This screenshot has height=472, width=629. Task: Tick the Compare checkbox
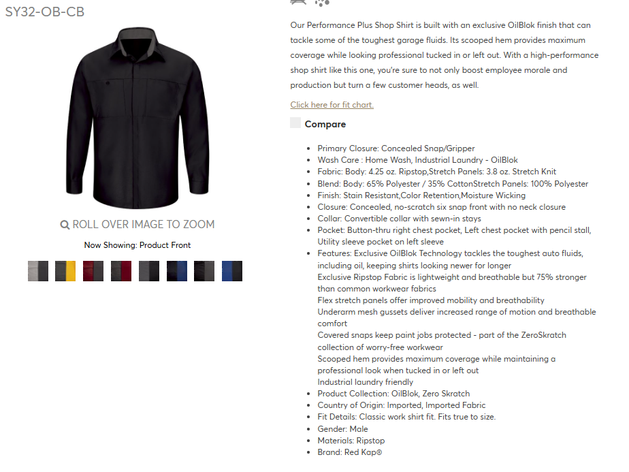coord(295,123)
